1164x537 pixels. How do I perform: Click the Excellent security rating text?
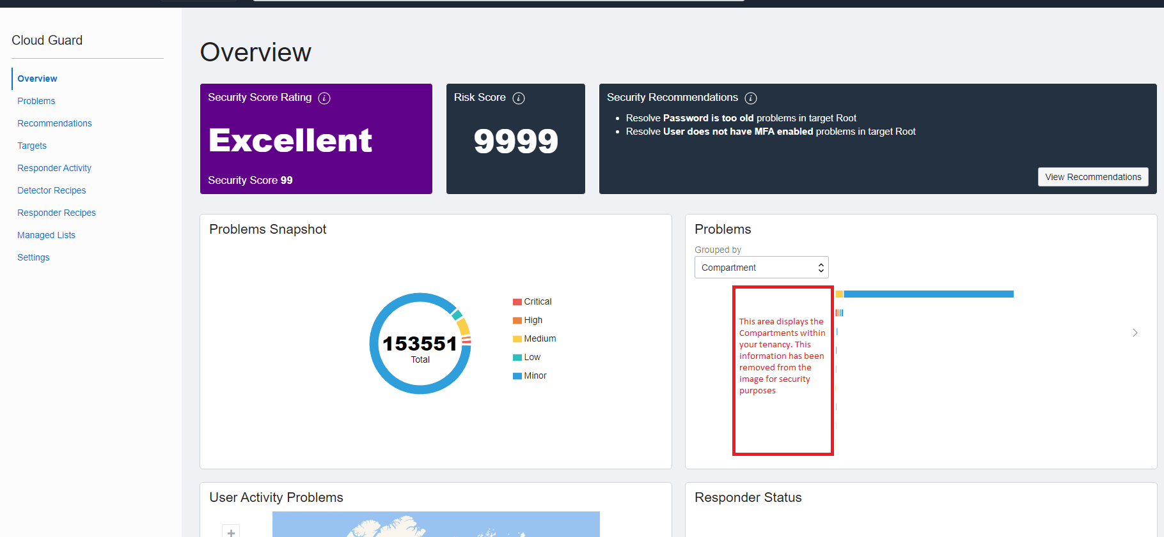pyautogui.click(x=290, y=140)
